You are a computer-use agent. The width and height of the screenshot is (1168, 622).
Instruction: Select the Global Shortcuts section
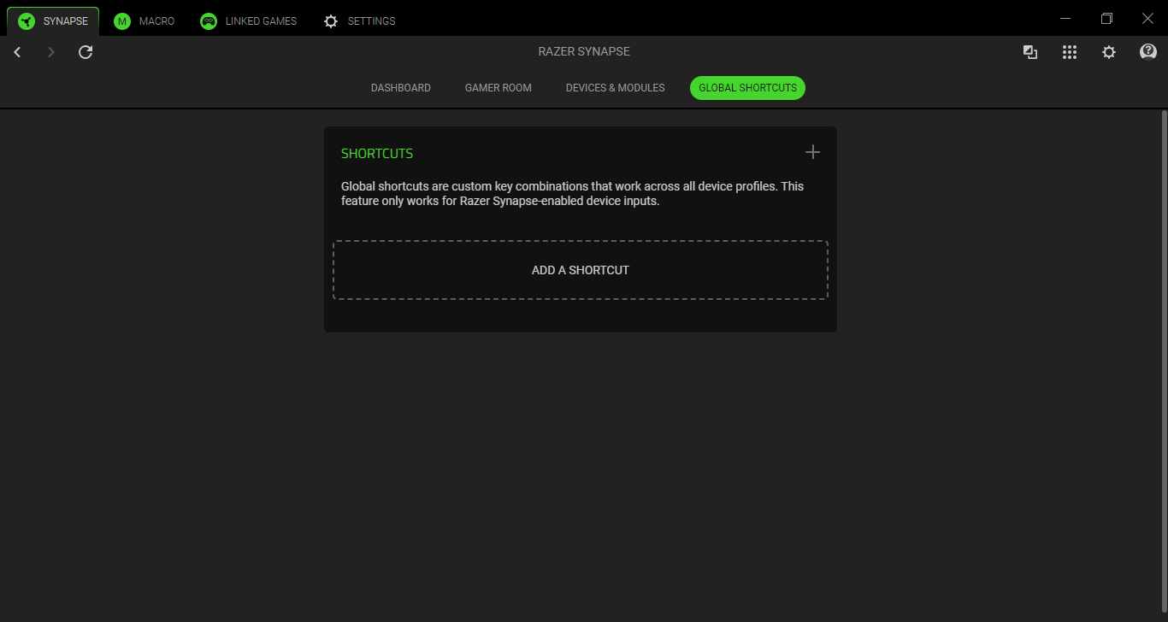(x=747, y=88)
